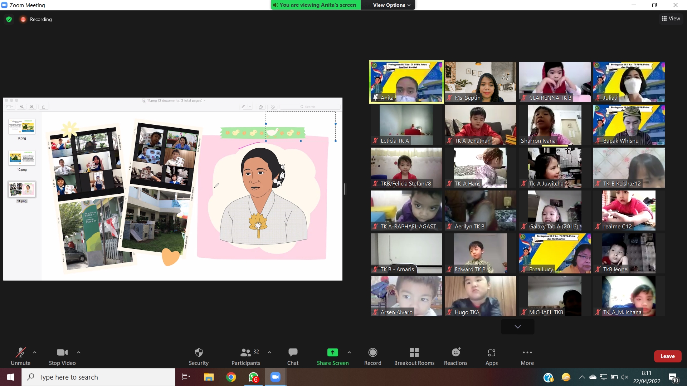
Task: Click Zoom icon on taskbar
Action: pyautogui.click(x=275, y=377)
